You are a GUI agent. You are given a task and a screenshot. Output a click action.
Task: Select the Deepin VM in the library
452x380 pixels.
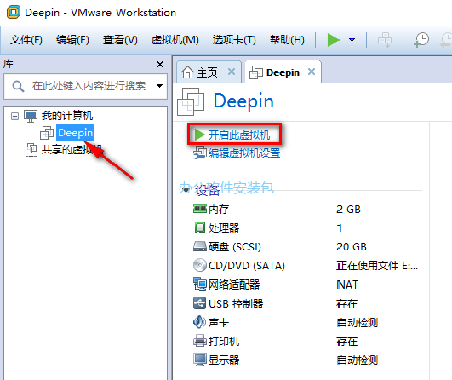pos(75,133)
